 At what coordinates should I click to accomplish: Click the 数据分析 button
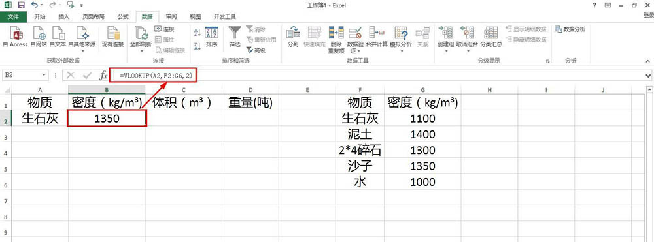point(570,29)
